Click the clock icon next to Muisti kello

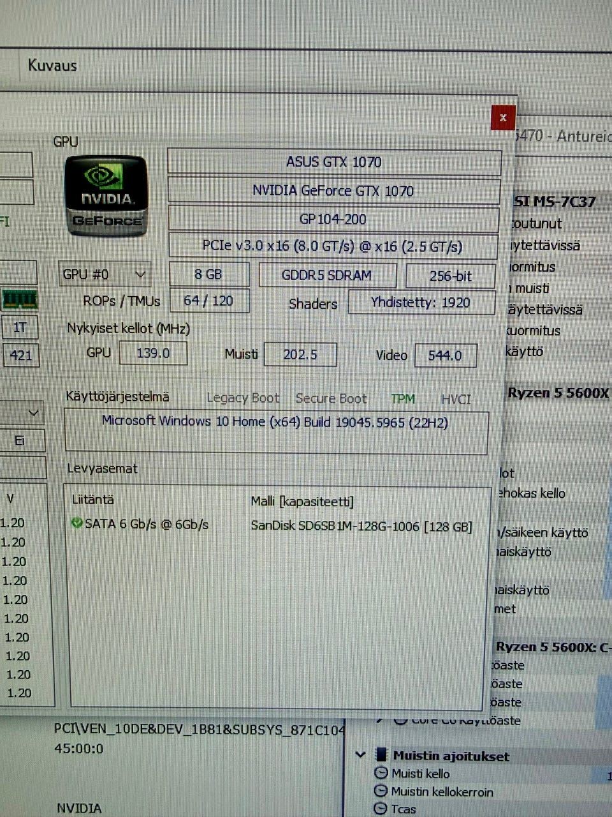click(381, 773)
